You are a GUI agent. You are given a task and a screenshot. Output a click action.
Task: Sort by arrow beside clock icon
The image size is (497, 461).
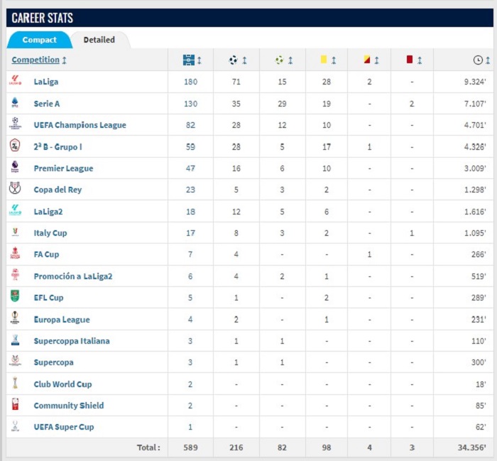point(488,60)
